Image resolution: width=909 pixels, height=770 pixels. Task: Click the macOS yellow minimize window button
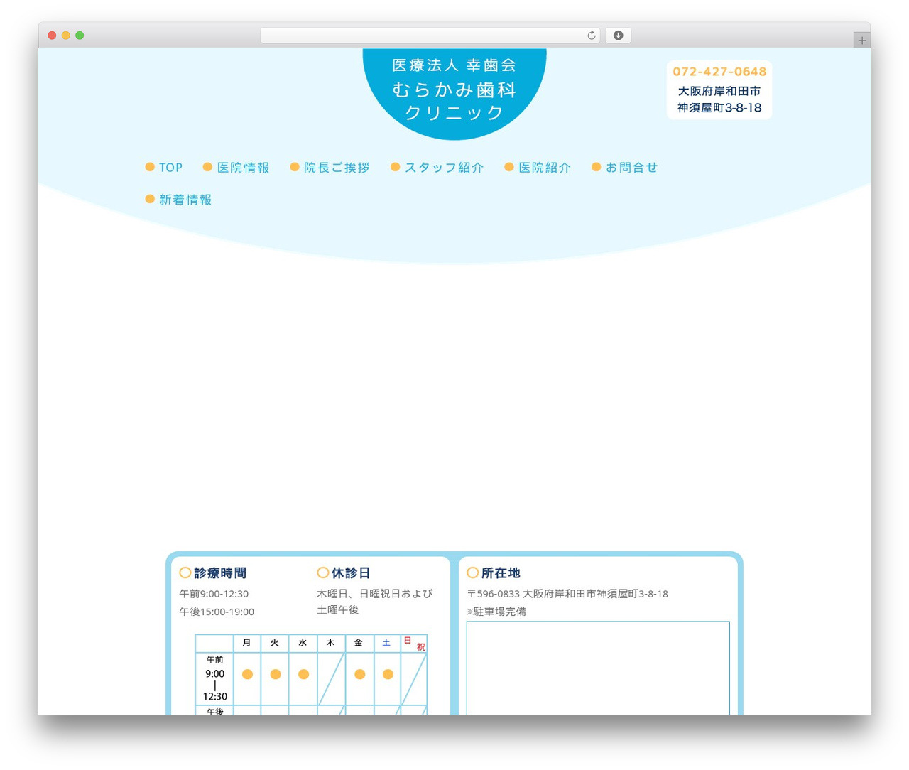65,36
